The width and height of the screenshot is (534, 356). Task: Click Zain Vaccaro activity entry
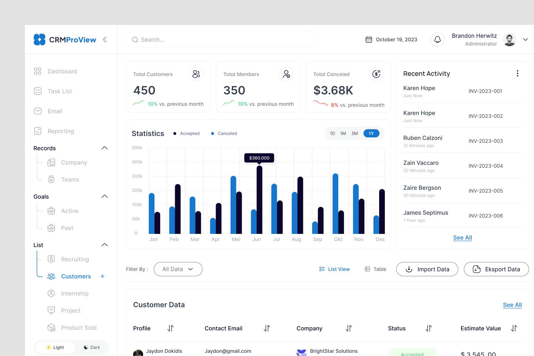pos(462,166)
